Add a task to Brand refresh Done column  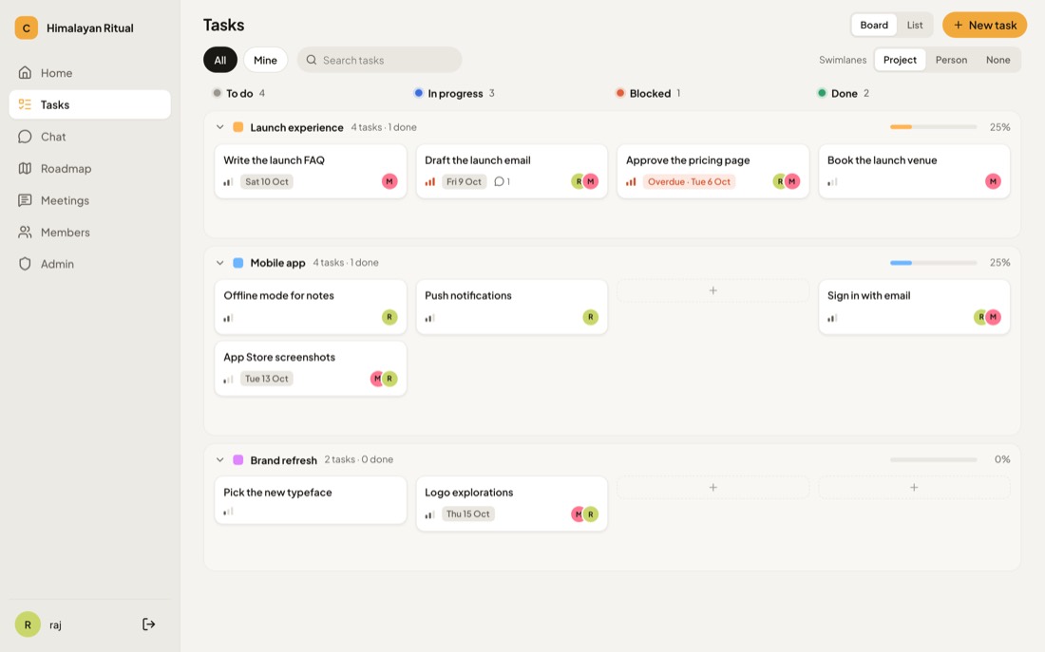pos(914,488)
